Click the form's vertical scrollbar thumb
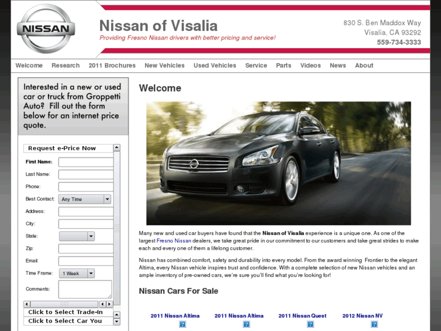This screenshot has width=441, height=331. tap(117, 228)
